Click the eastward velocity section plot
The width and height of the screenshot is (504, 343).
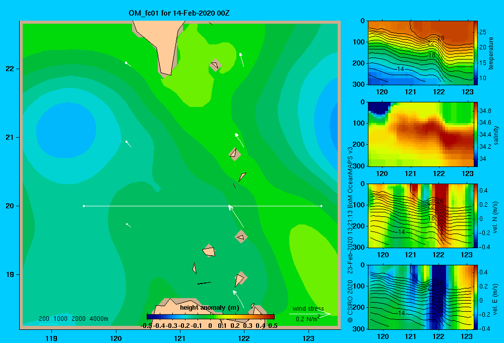click(x=421, y=297)
